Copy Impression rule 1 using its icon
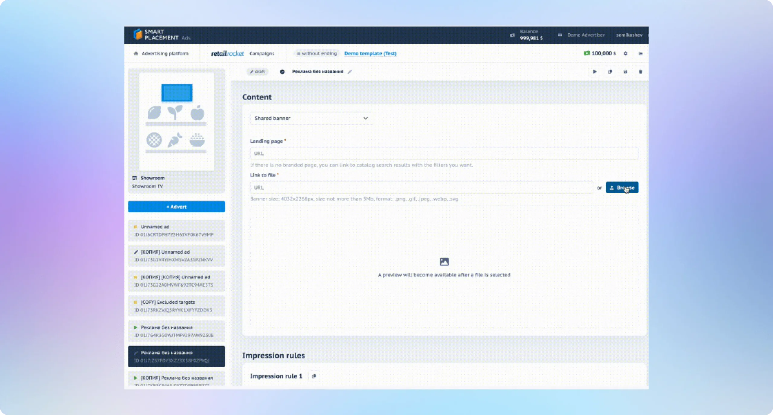This screenshot has height=415, width=773. pos(314,376)
